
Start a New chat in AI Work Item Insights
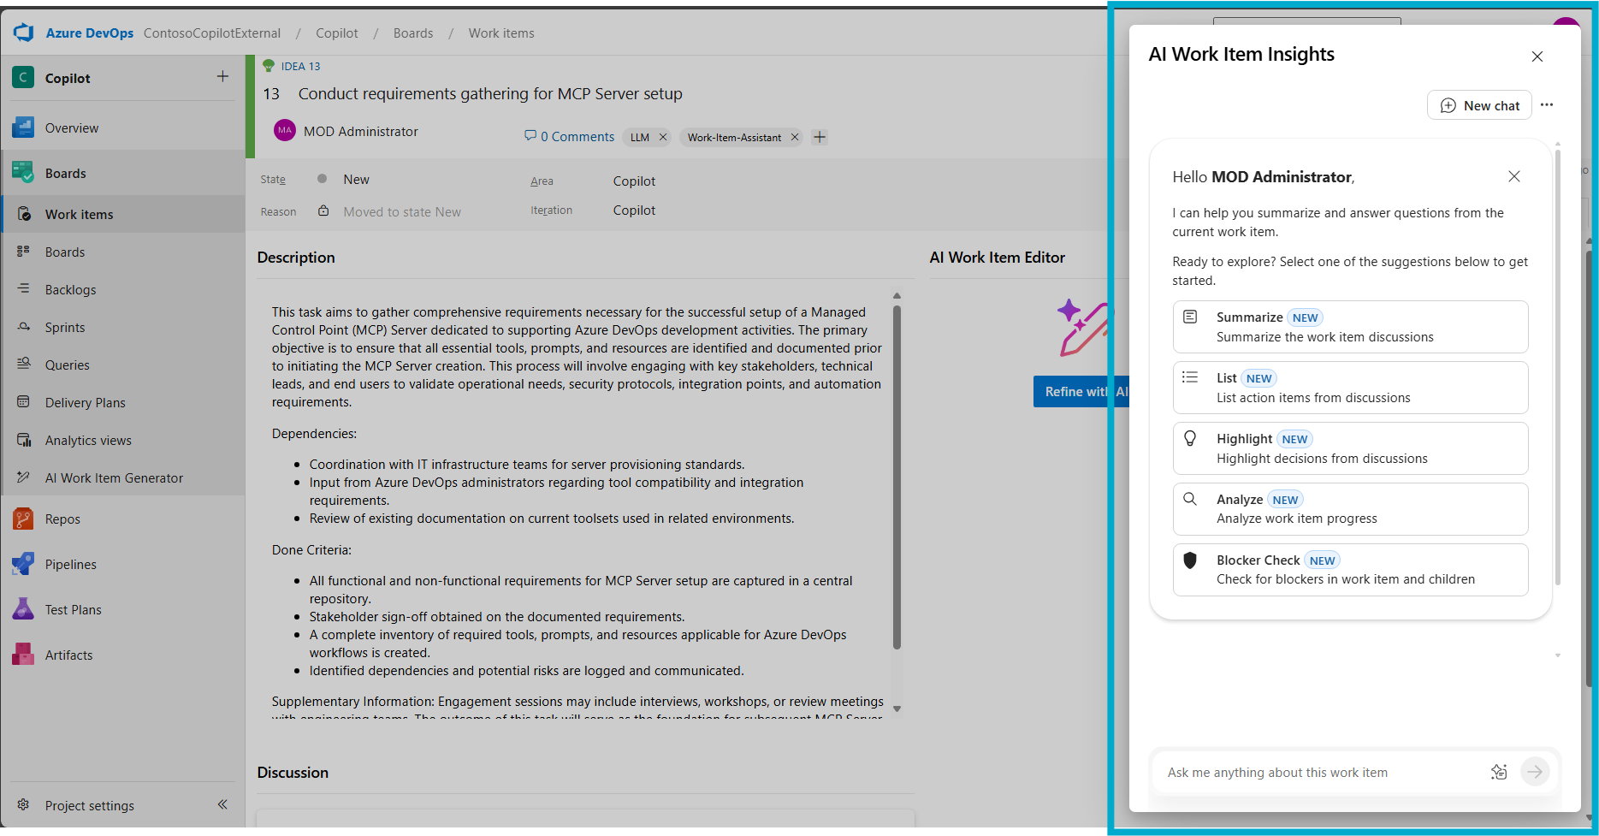click(x=1479, y=104)
